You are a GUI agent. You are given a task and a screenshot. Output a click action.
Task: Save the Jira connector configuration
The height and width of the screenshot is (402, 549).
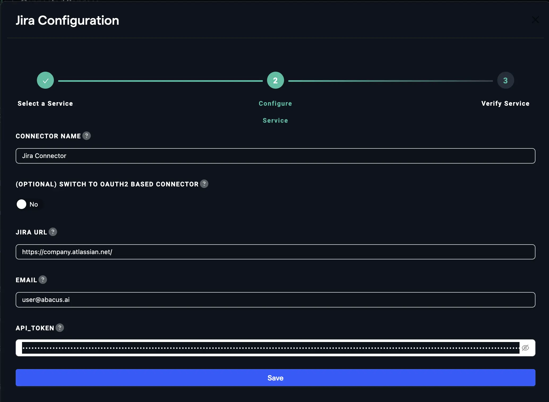click(275, 378)
